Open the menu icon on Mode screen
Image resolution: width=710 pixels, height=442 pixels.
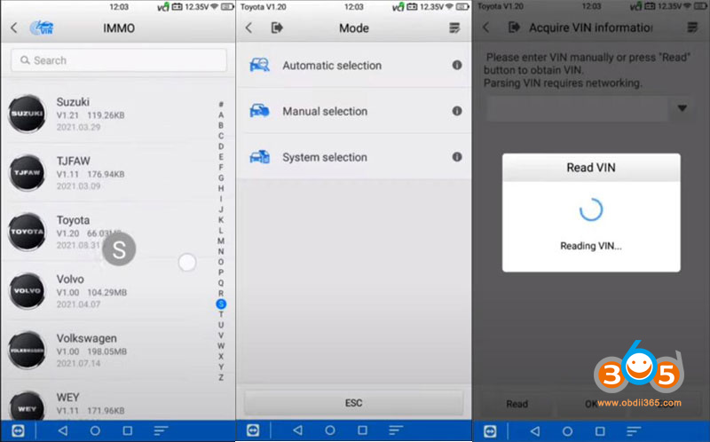[x=454, y=28]
